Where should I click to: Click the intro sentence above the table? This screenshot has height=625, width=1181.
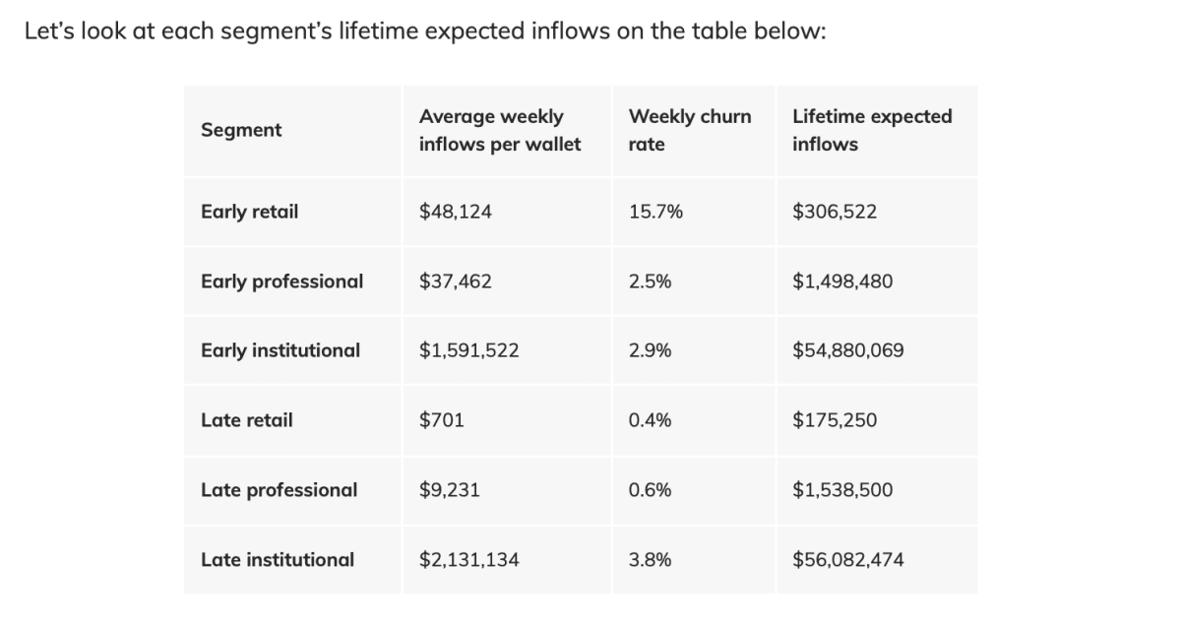424,31
